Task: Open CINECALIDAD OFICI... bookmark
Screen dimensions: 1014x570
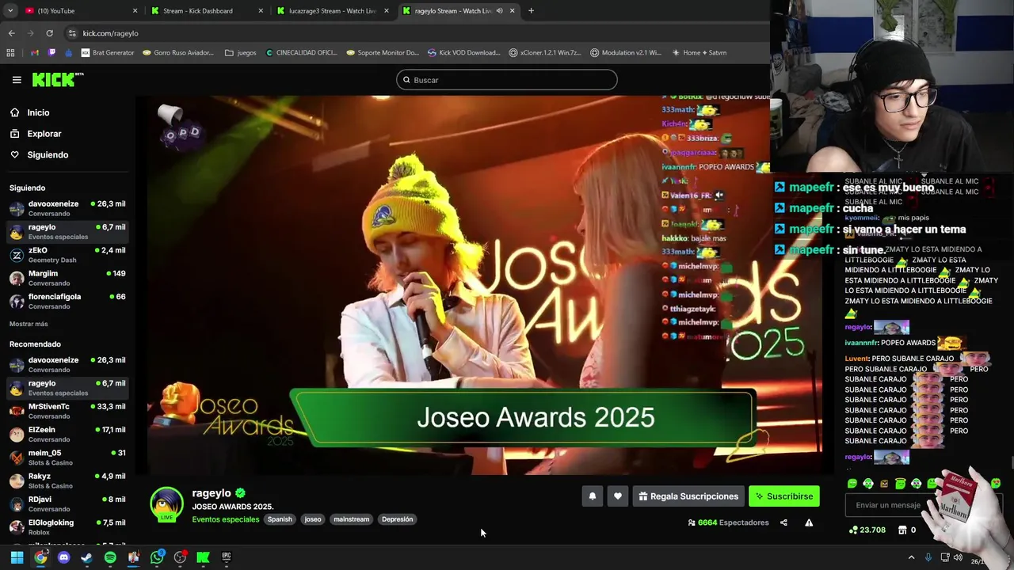Action: [302, 53]
